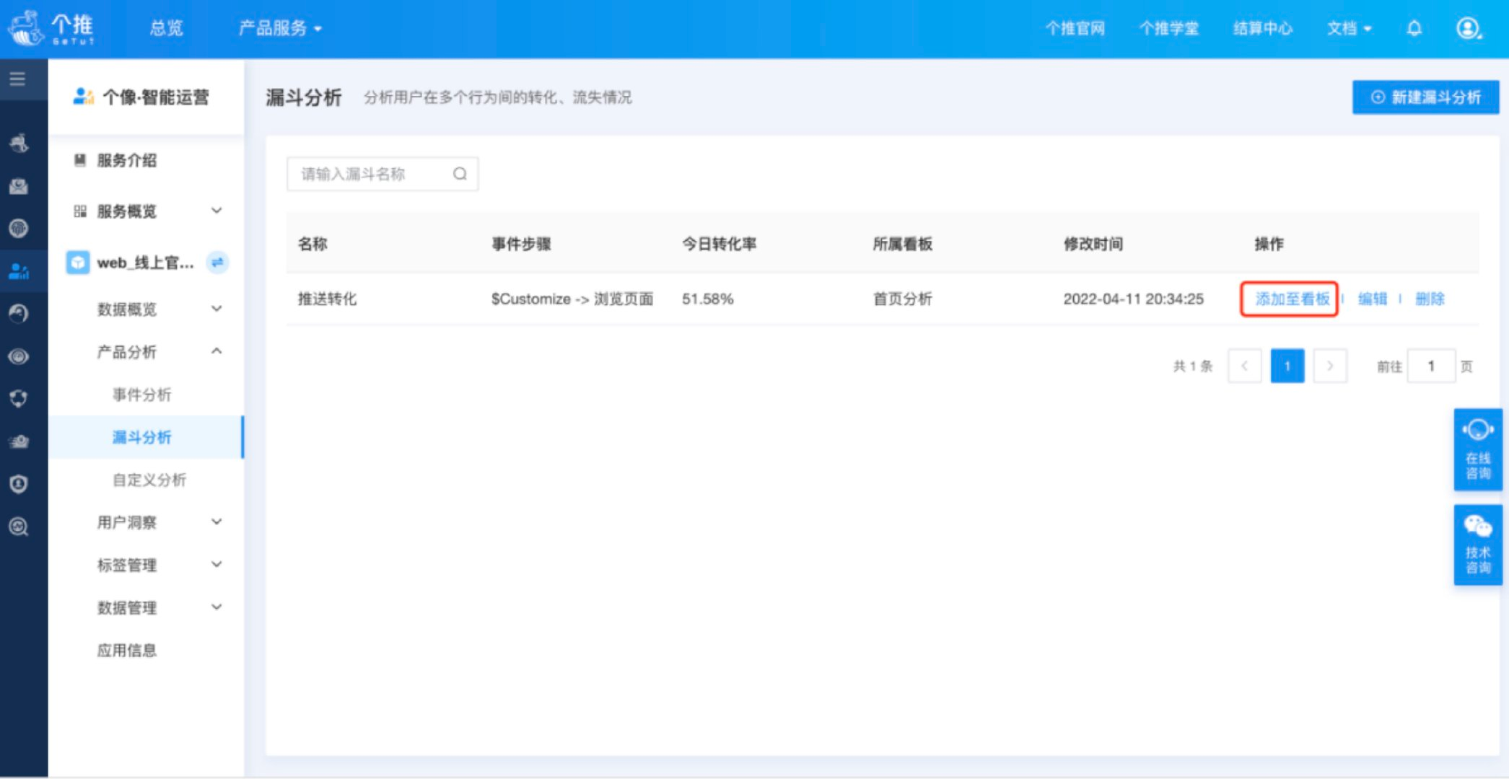
Task: Click the 修改时间 column header
Action: click(x=1093, y=244)
